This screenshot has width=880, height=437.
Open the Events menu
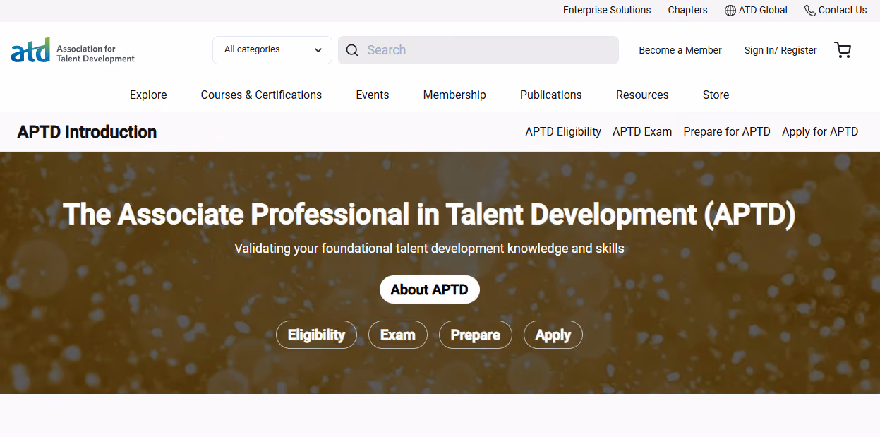373,95
